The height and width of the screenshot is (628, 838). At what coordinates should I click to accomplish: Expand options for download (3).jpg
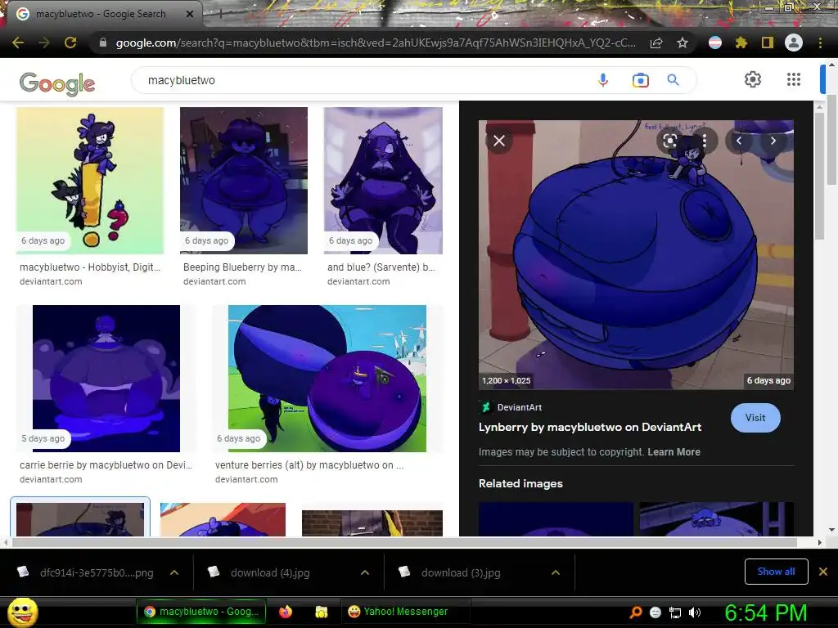coord(556,572)
